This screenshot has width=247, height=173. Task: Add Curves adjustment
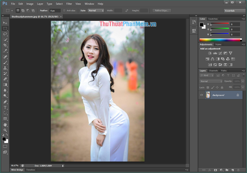pyautogui.click(x=220, y=53)
